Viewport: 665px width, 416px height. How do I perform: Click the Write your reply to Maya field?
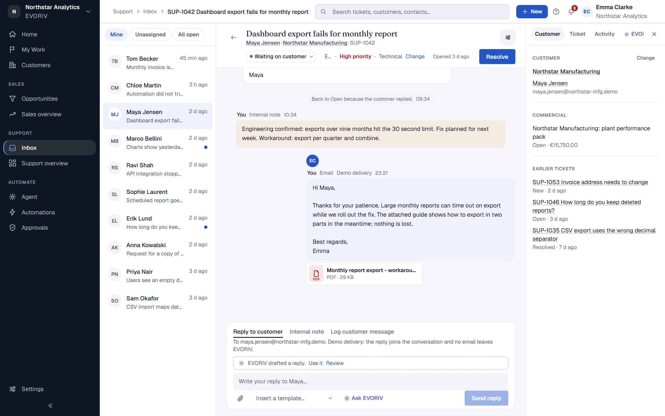(x=370, y=381)
